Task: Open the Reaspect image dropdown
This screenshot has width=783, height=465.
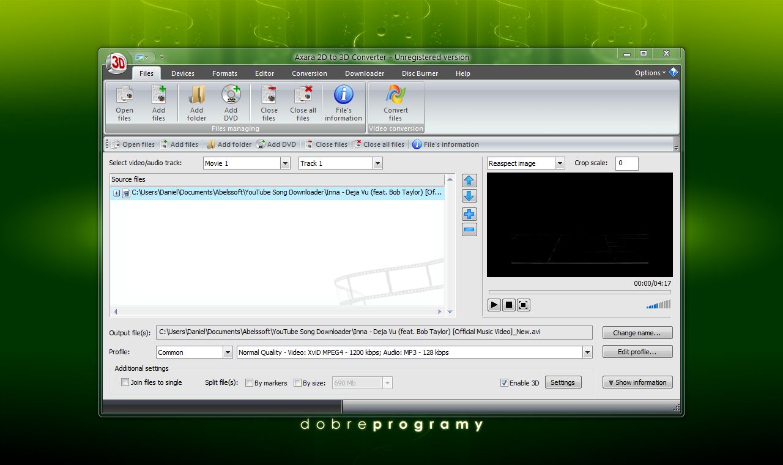Action: tap(560, 163)
